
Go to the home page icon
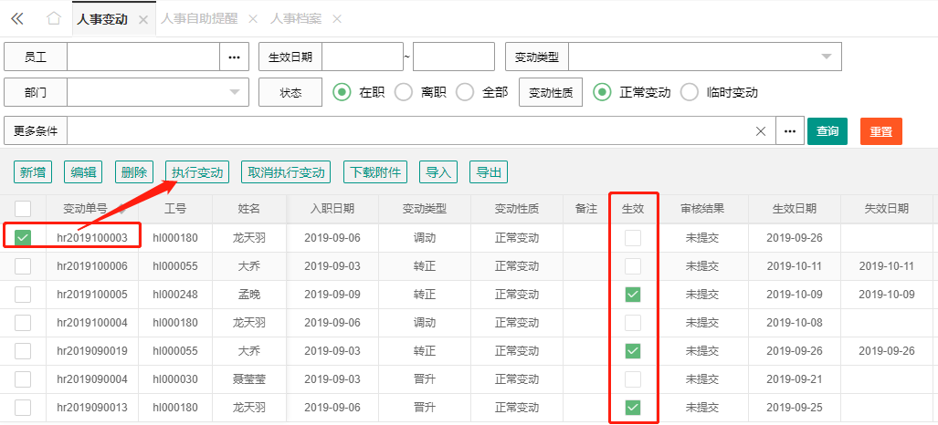click(x=54, y=18)
